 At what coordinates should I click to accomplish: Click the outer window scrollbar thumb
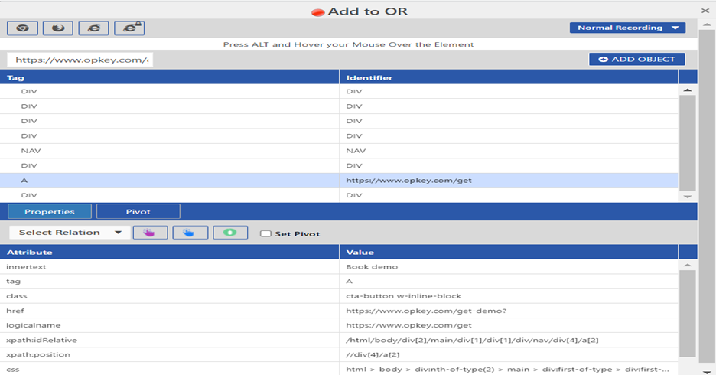[707, 197]
